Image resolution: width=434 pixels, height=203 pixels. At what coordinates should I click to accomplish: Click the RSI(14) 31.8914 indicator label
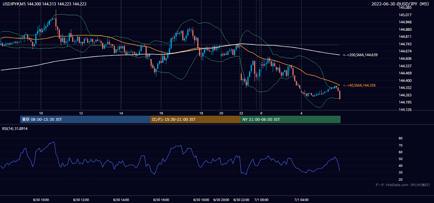click(x=15, y=129)
